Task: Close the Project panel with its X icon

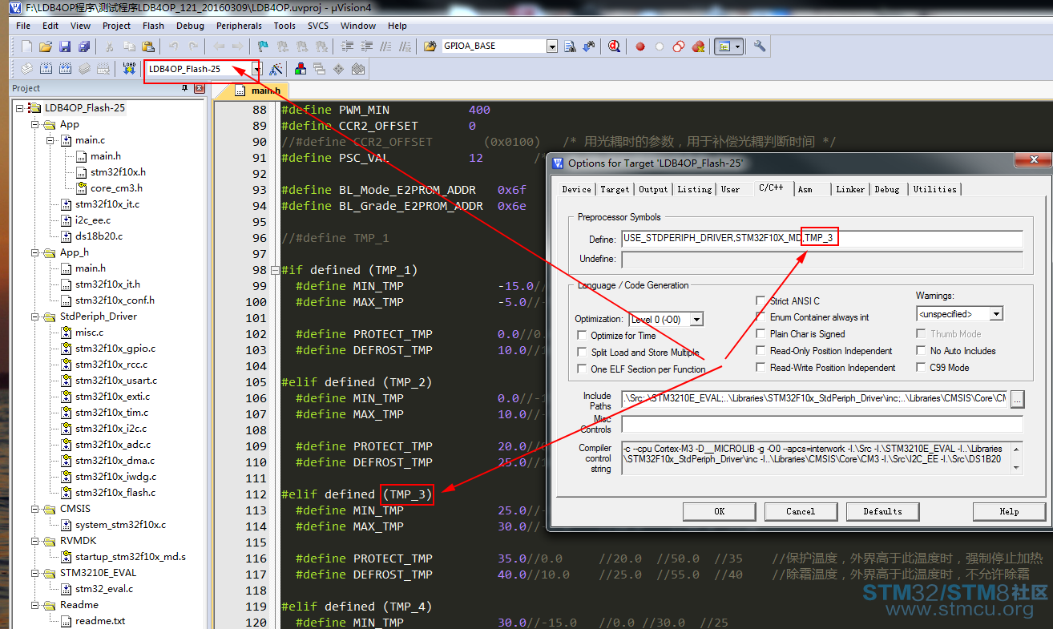Action: [x=199, y=88]
